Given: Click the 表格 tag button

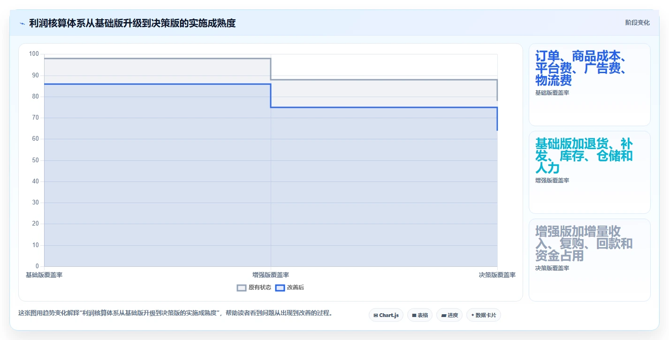Looking at the screenshot, I should click(x=420, y=315).
